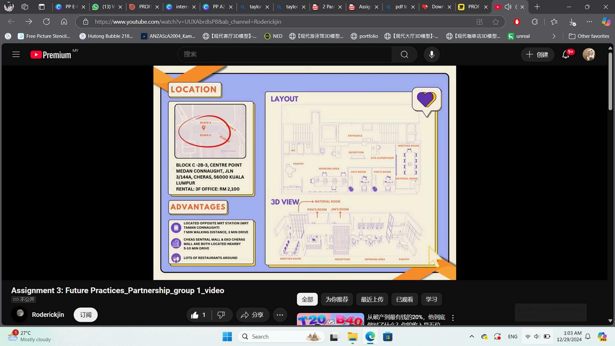Open options for the T20 vs B40 video
This screenshot has width=615, height=346.
(x=453, y=318)
